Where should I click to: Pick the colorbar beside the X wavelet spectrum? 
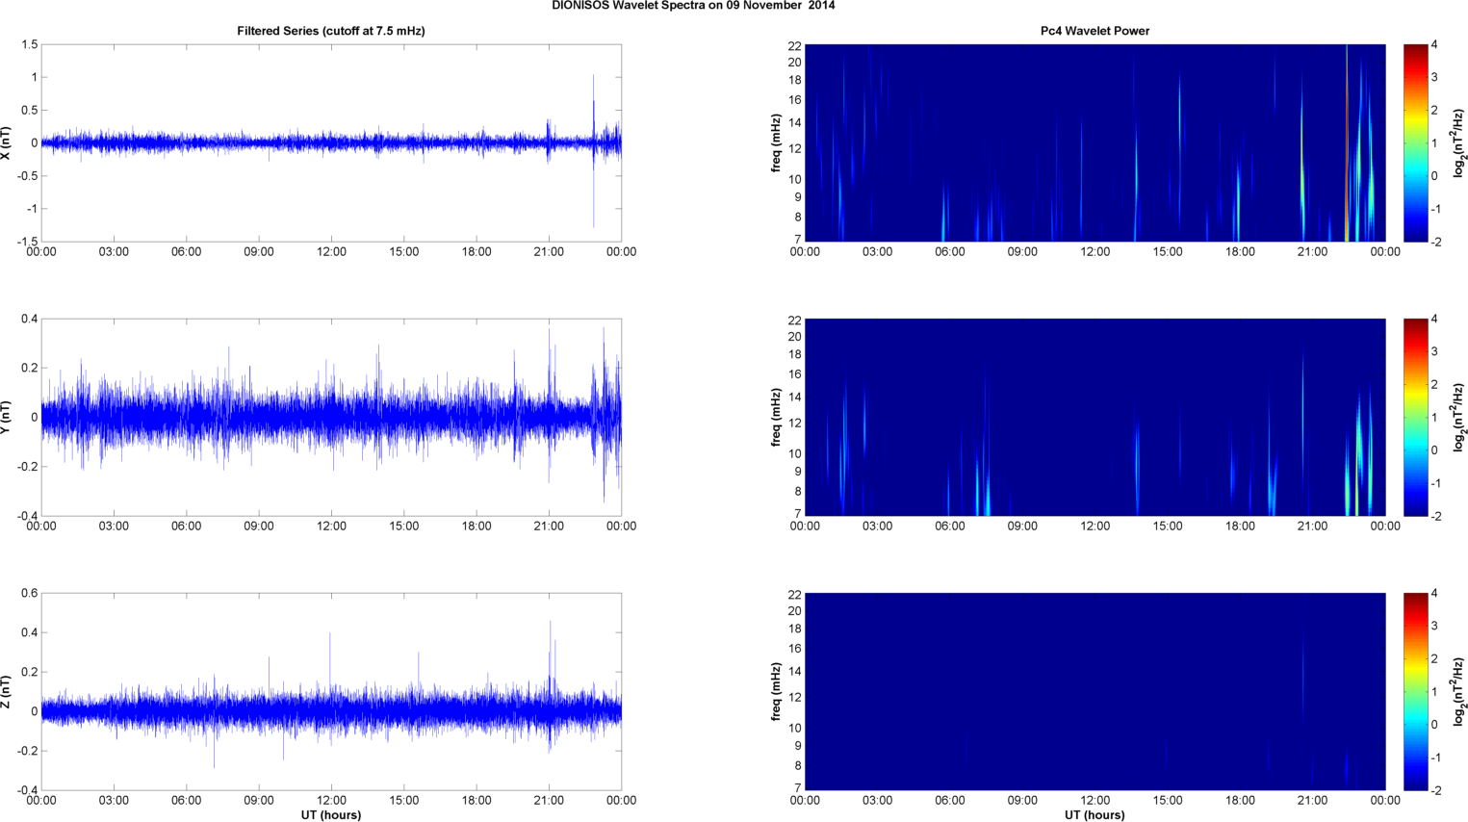pyautogui.click(x=1415, y=142)
